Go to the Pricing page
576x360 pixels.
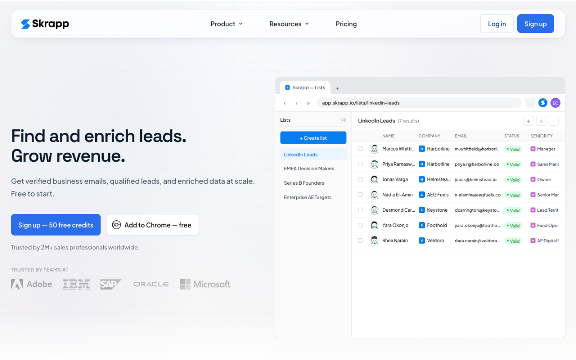pos(346,24)
